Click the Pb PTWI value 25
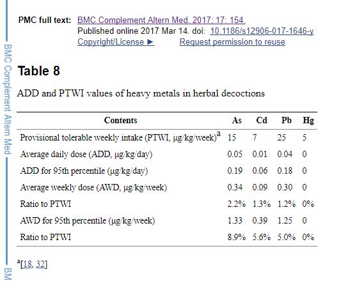 coord(282,137)
